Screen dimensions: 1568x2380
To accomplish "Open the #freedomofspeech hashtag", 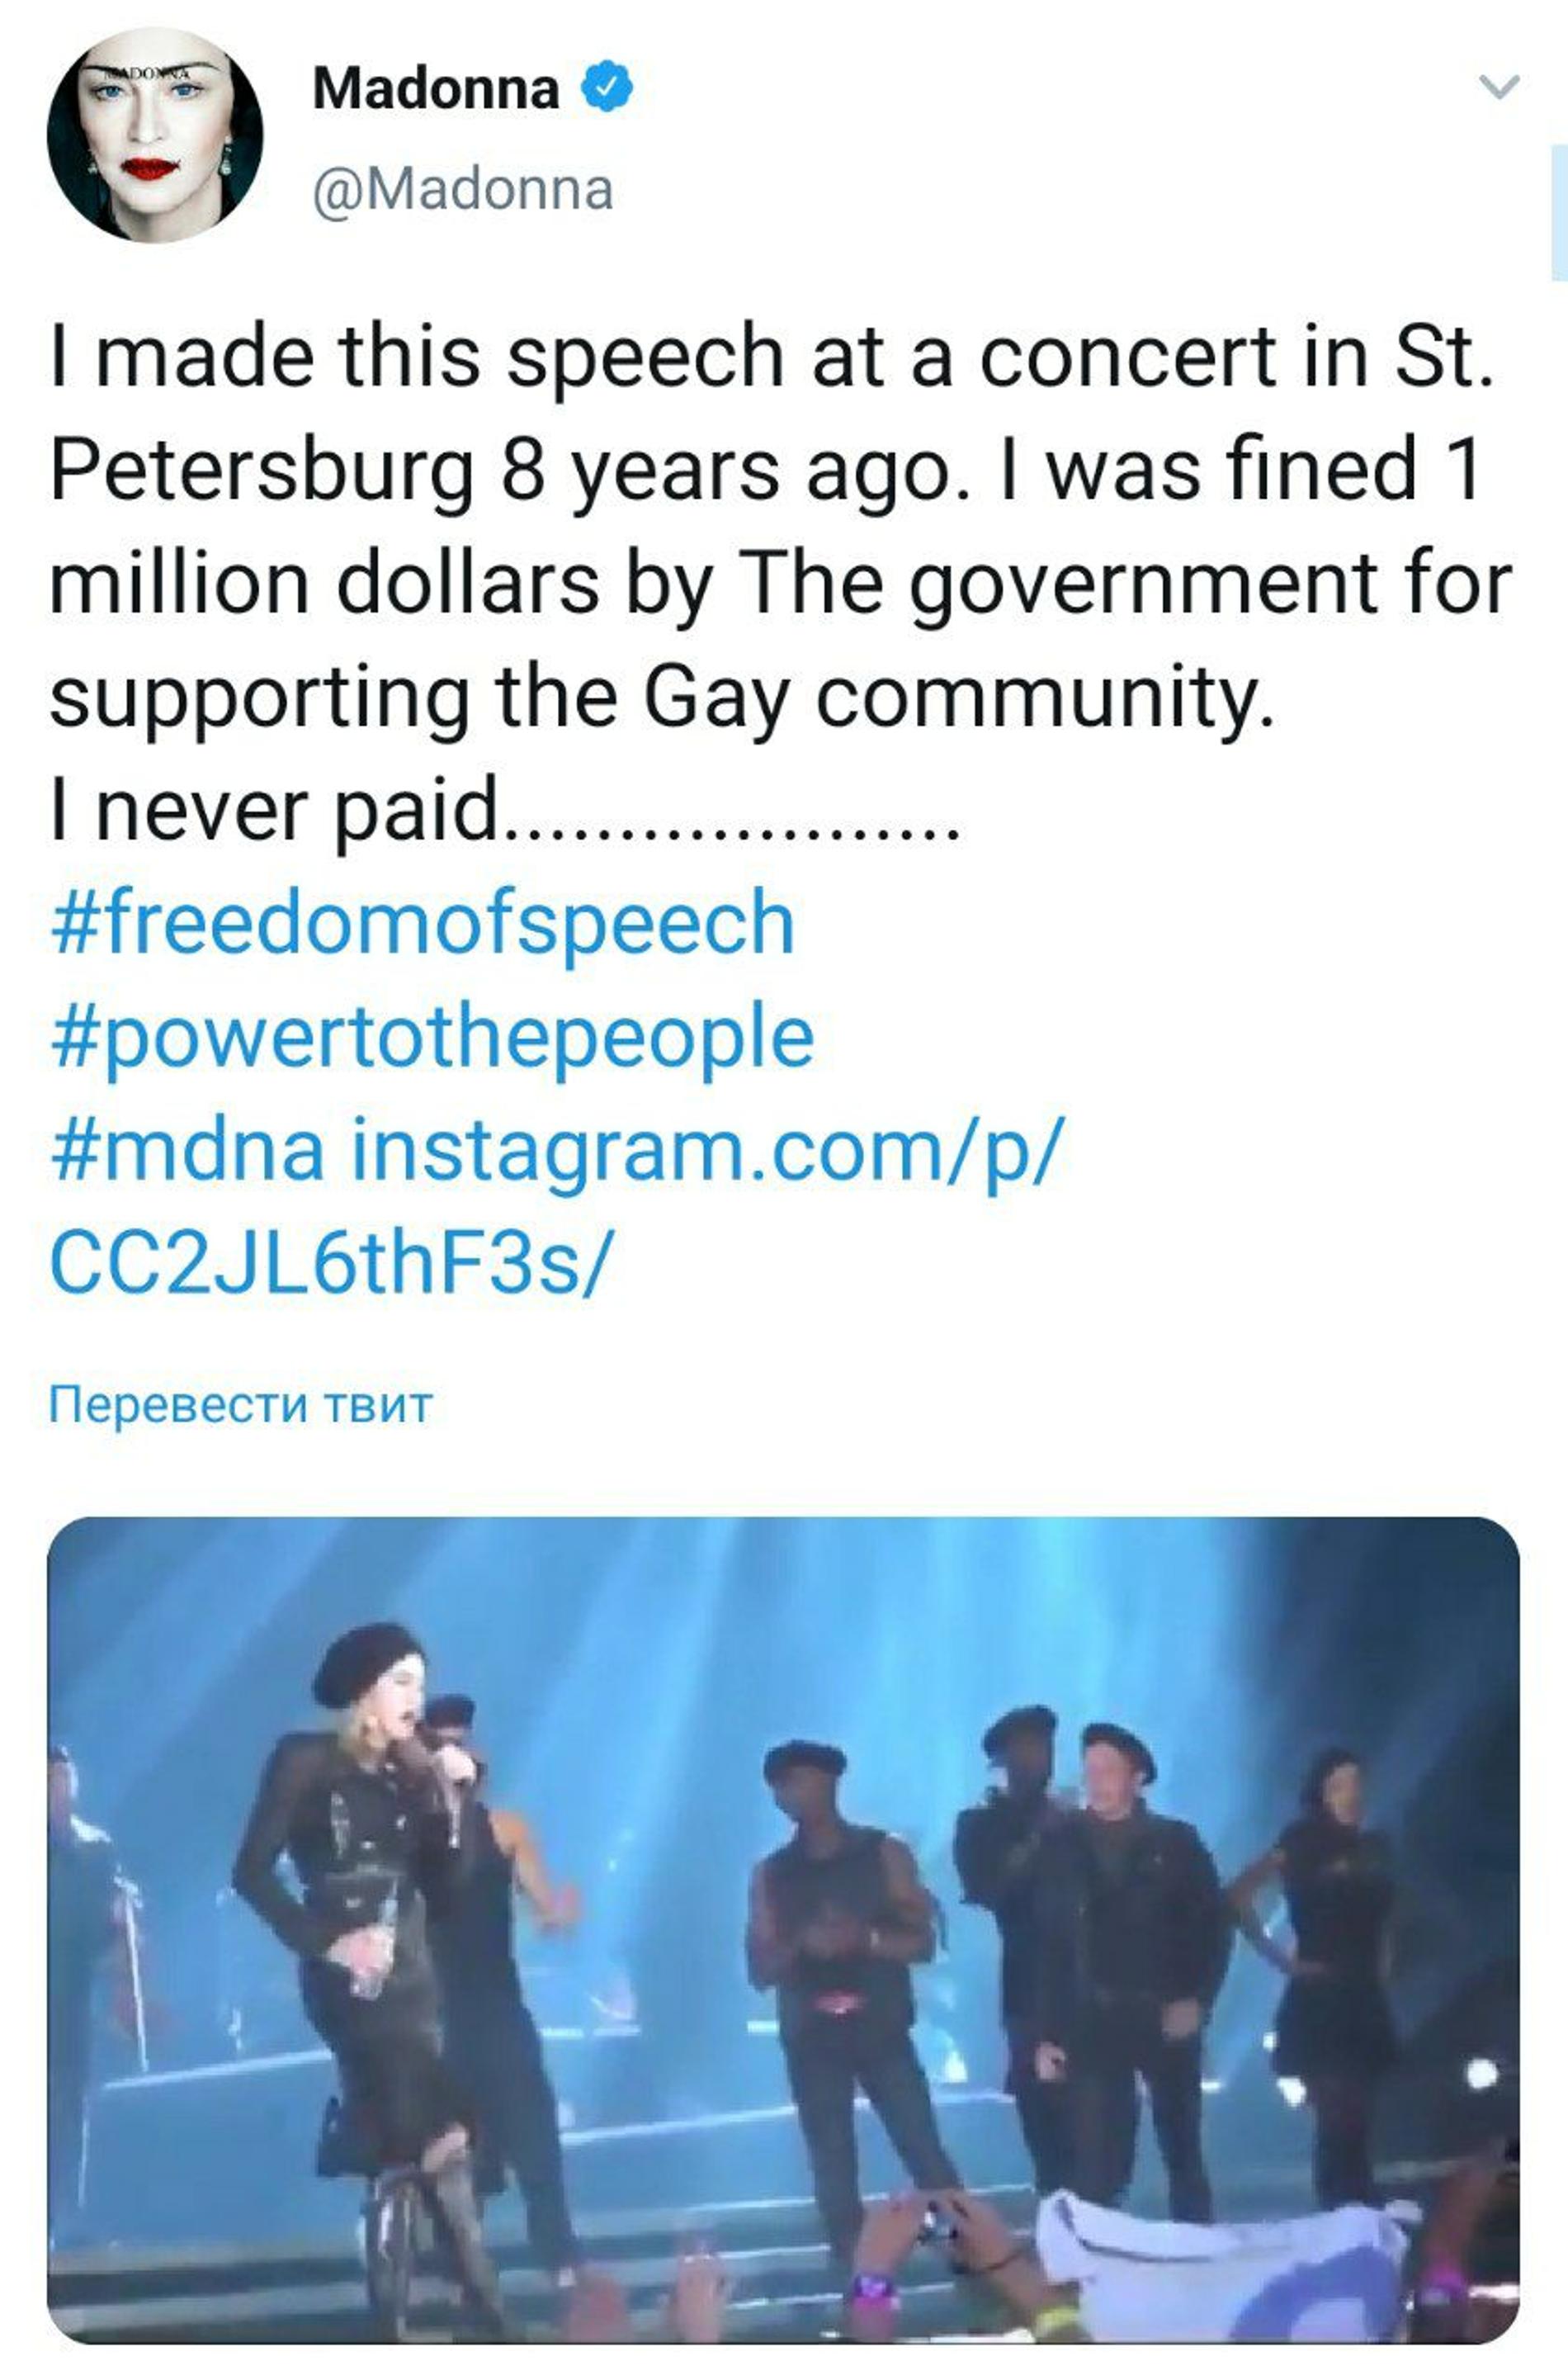I will (x=421, y=924).
